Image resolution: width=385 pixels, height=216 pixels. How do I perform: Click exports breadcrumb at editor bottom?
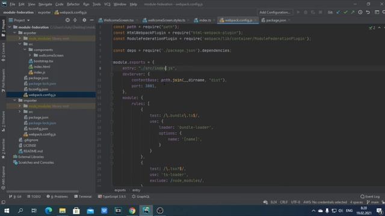[x=120, y=190]
